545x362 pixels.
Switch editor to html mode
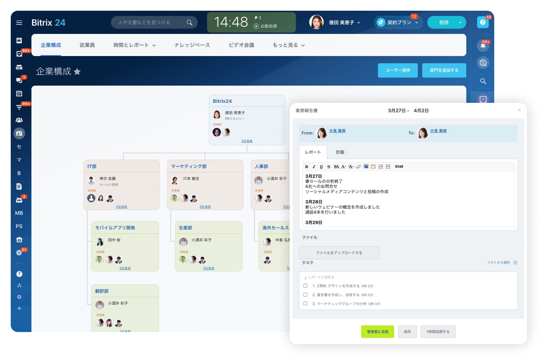[x=399, y=166]
